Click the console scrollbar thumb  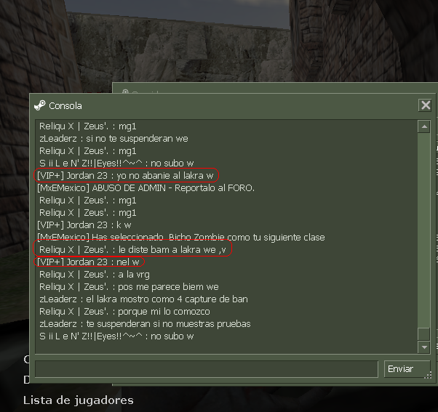point(423,334)
